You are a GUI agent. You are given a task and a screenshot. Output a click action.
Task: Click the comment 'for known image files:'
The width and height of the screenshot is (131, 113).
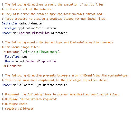(x=21, y=47)
